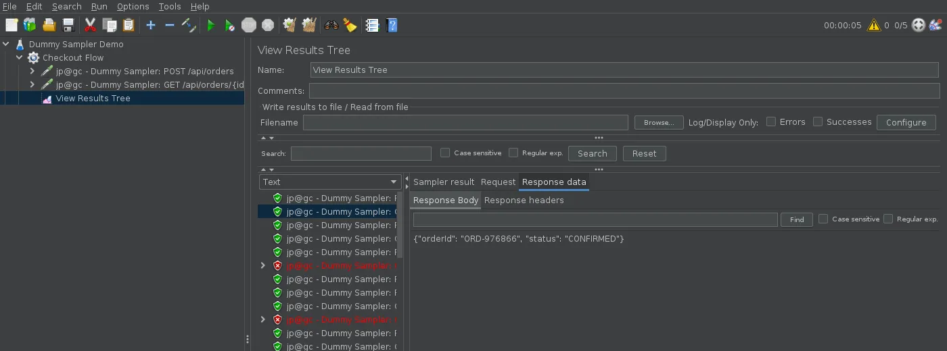The height and width of the screenshot is (351, 947).
Task: Select the Response Body sub-tab
Action: 446,200
